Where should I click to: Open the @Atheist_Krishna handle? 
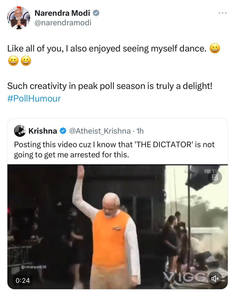point(99,131)
